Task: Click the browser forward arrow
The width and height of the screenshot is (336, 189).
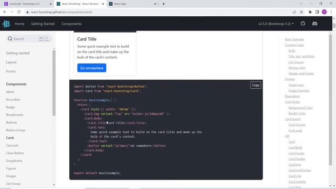Action: tap(12, 12)
